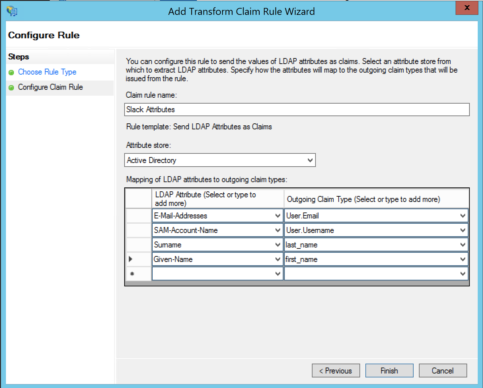Open the Attribute store dropdown
This screenshot has width=483, height=388.
(x=310, y=160)
